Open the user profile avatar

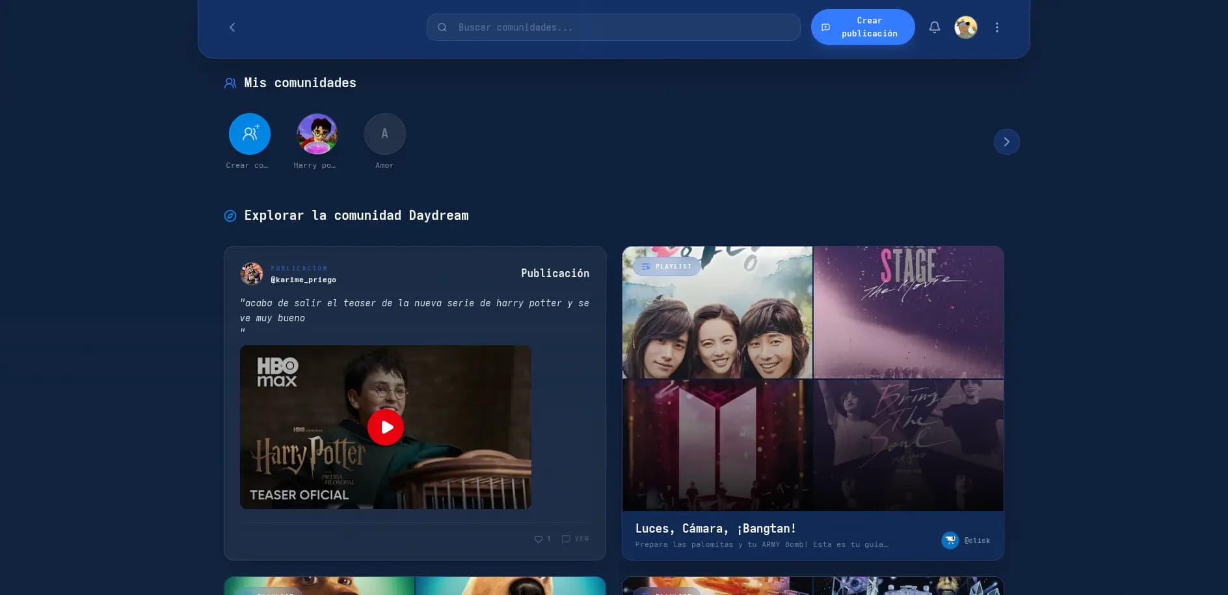[966, 27]
